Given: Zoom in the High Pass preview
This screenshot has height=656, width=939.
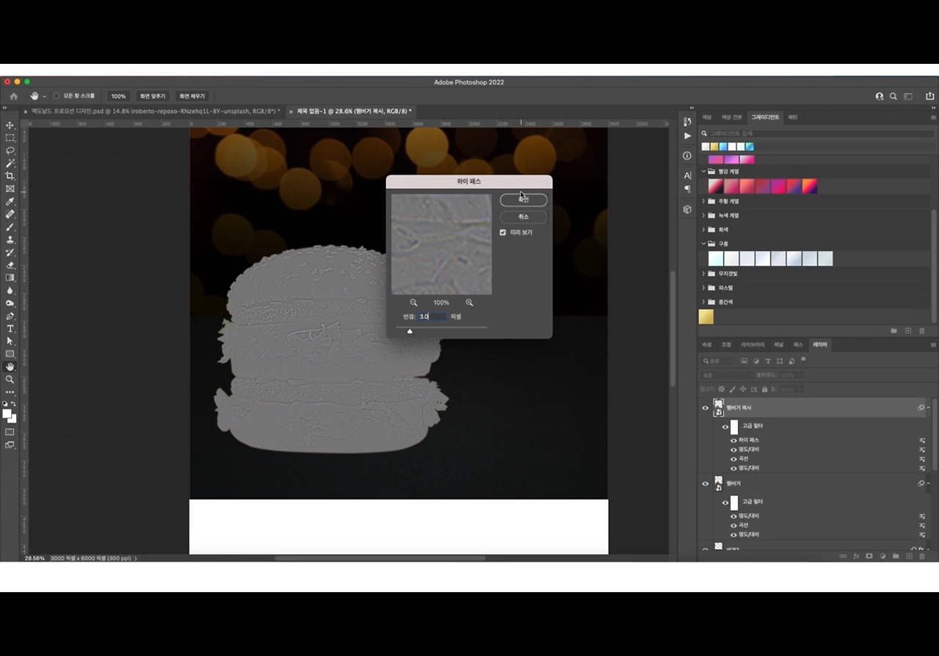Looking at the screenshot, I should point(469,302).
